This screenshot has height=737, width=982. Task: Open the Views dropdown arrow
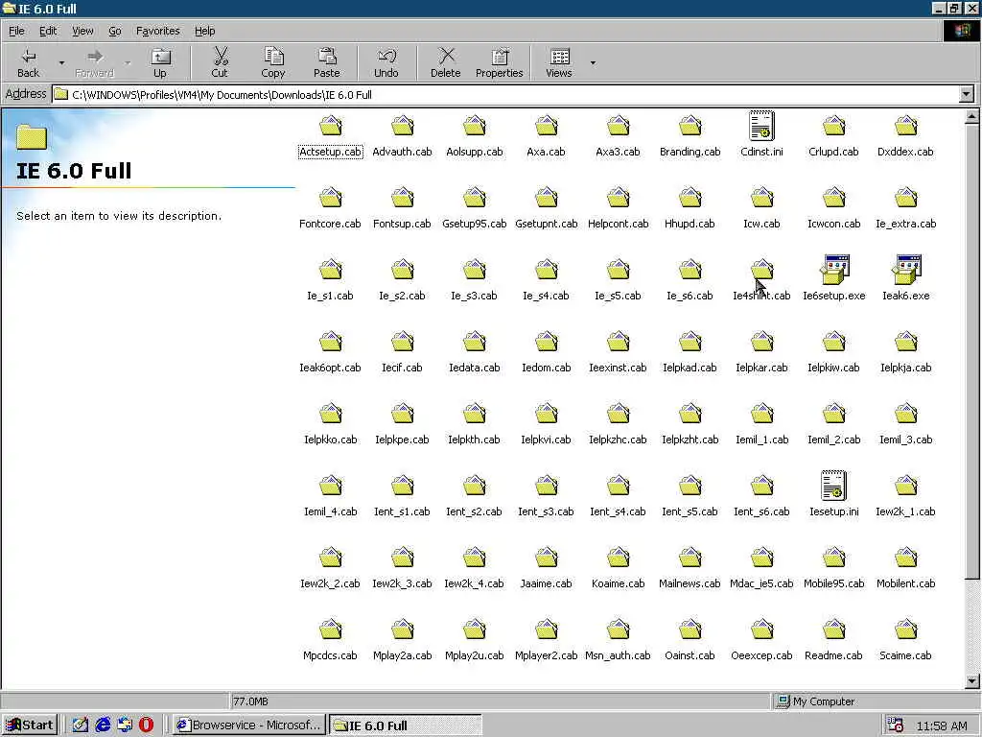point(593,62)
